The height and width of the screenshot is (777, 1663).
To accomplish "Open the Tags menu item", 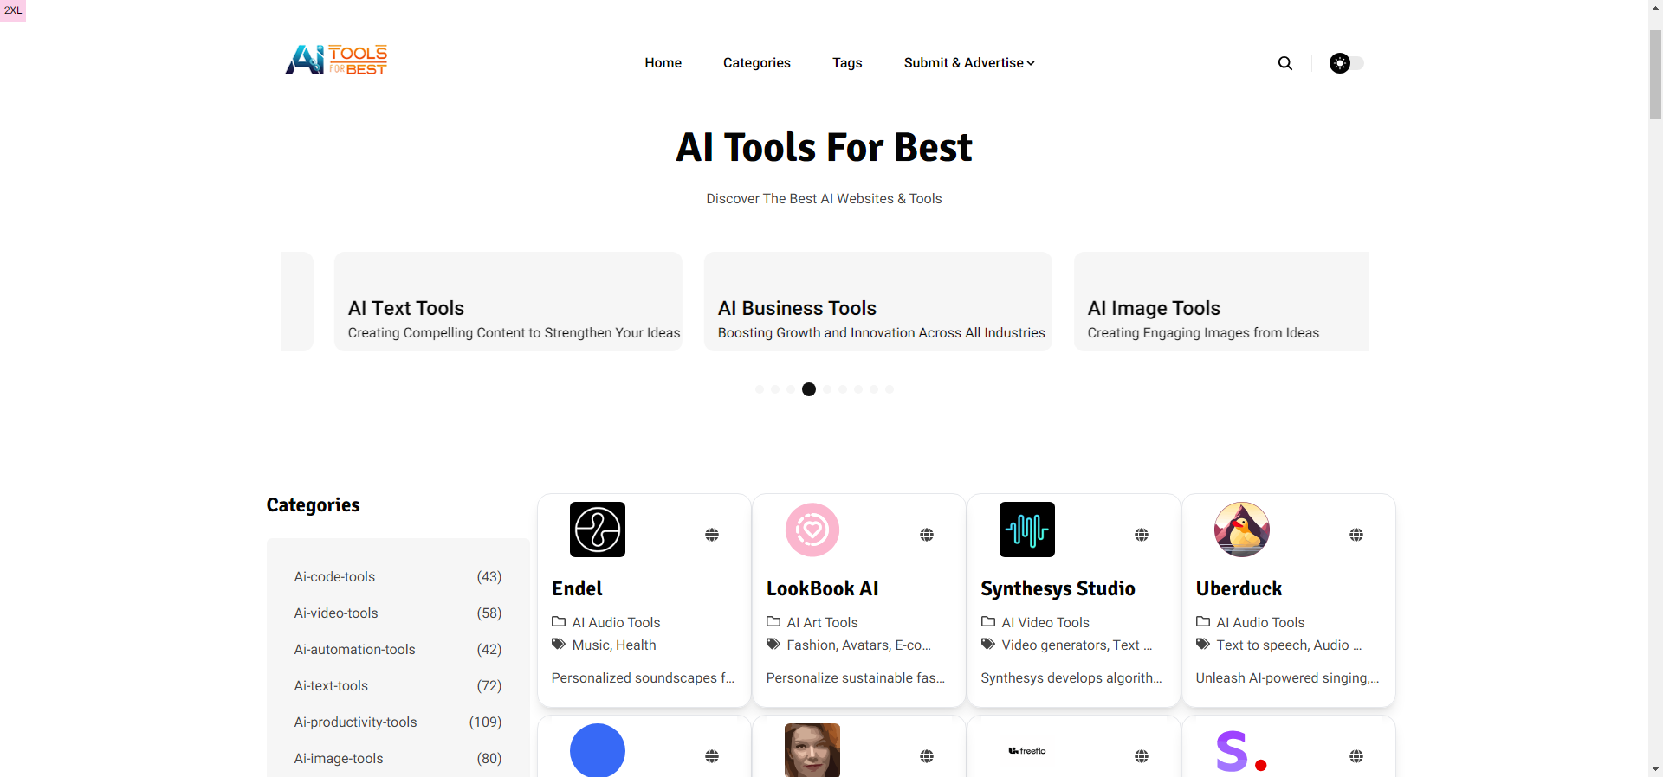I will click(x=847, y=63).
